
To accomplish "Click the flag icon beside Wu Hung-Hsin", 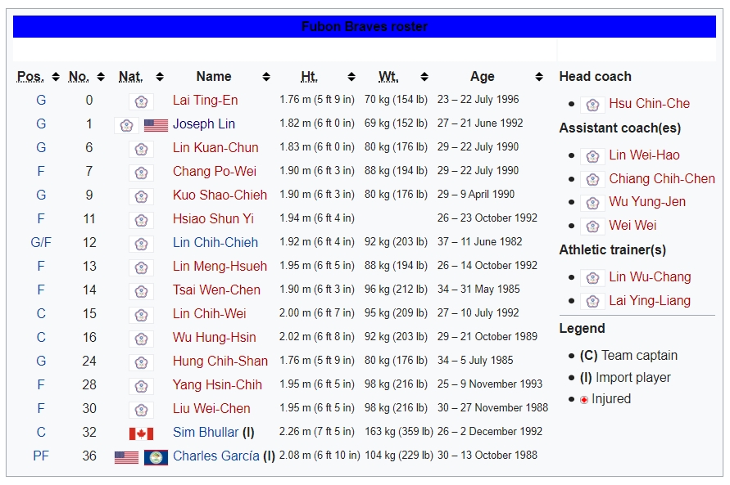I will [x=141, y=339].
